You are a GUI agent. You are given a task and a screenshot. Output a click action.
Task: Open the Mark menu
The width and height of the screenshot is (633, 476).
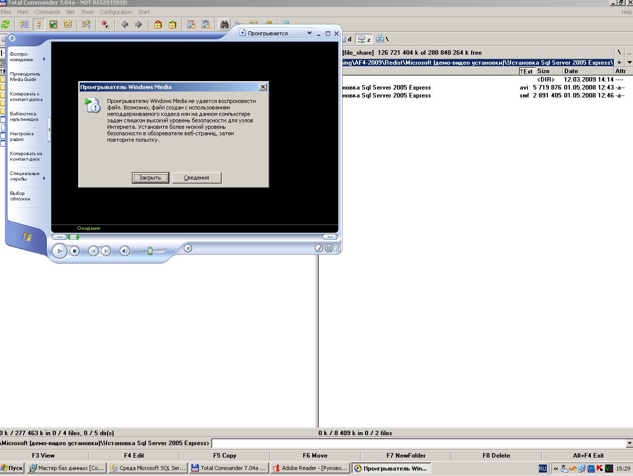pos(23,12)
